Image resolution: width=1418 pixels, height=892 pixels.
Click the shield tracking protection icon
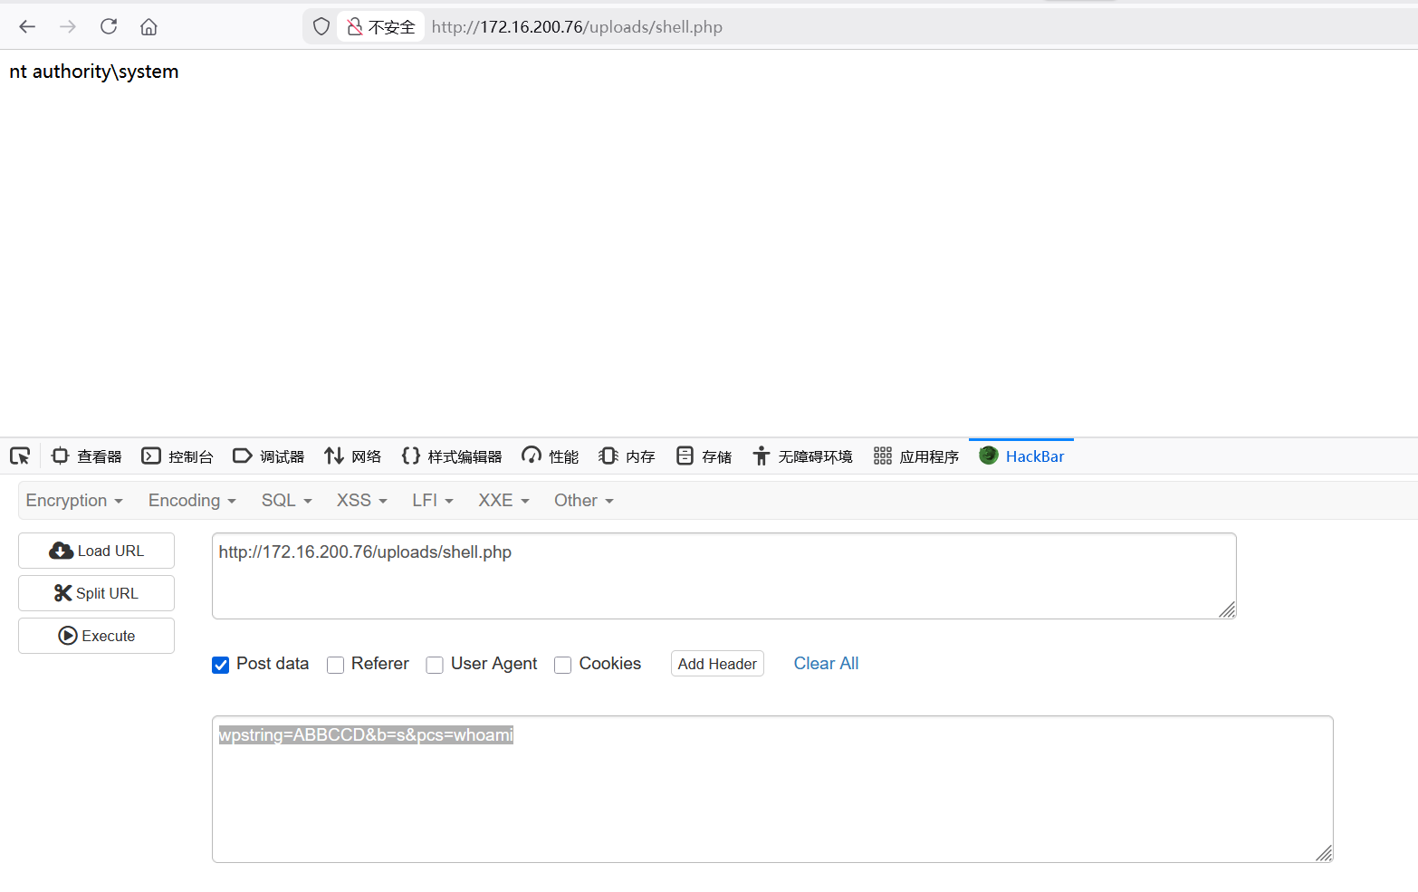coord(321,26)
